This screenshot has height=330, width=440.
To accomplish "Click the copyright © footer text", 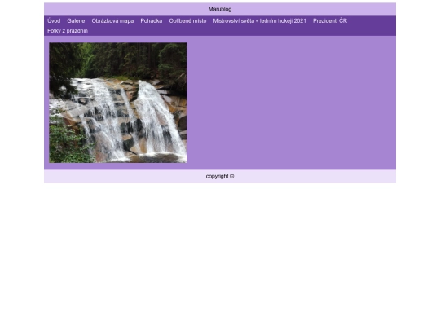I will 220,176.
